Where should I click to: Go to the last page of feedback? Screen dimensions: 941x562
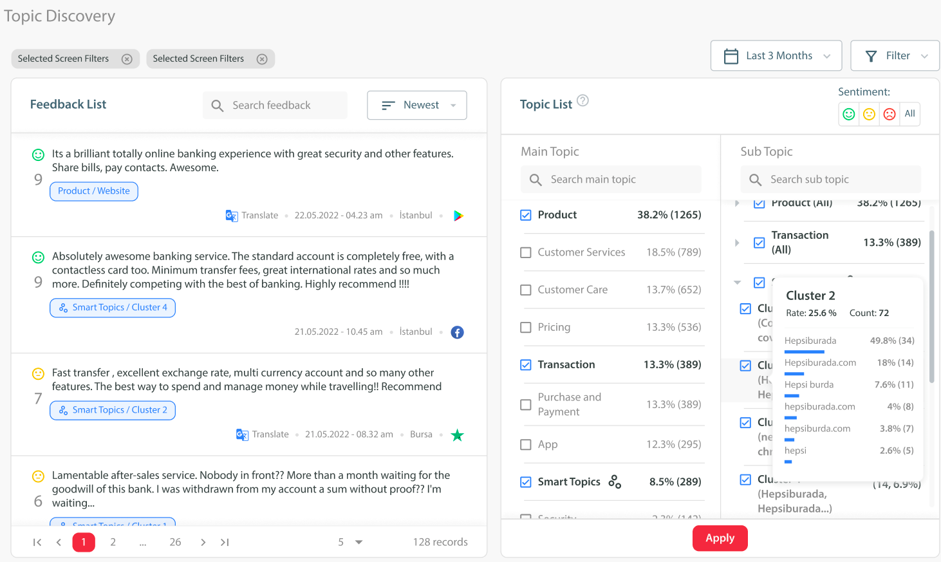point(225,542)
